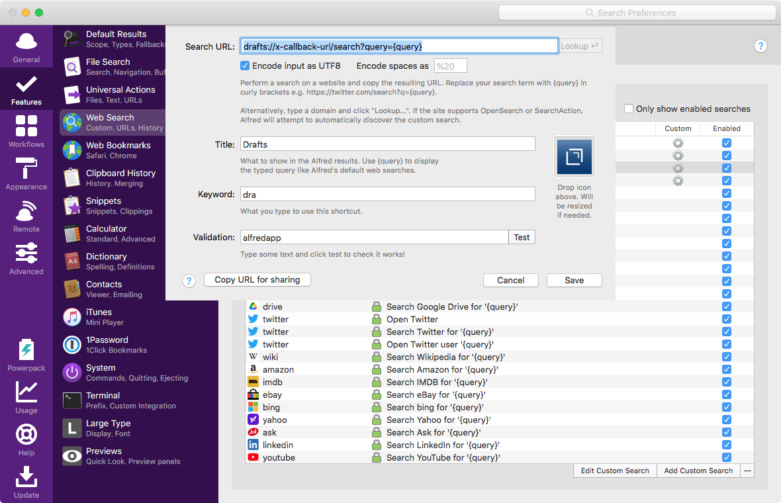The image size is (781, 503).
Task: Open the Update section icon
Action: 26,476
